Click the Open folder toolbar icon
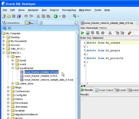This screenshot has width=139, height=119. (x=9, y=16)
